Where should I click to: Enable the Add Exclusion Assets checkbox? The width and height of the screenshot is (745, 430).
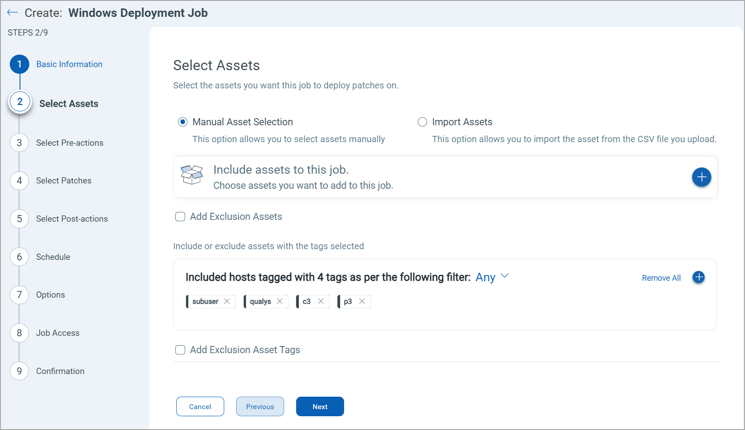(x=180, y=216)
